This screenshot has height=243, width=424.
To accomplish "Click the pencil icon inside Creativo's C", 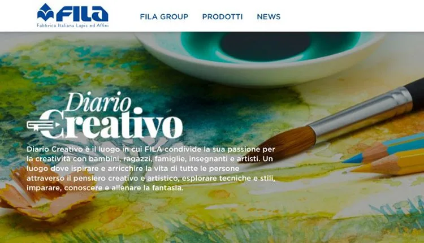I will (x=44, y=125).
